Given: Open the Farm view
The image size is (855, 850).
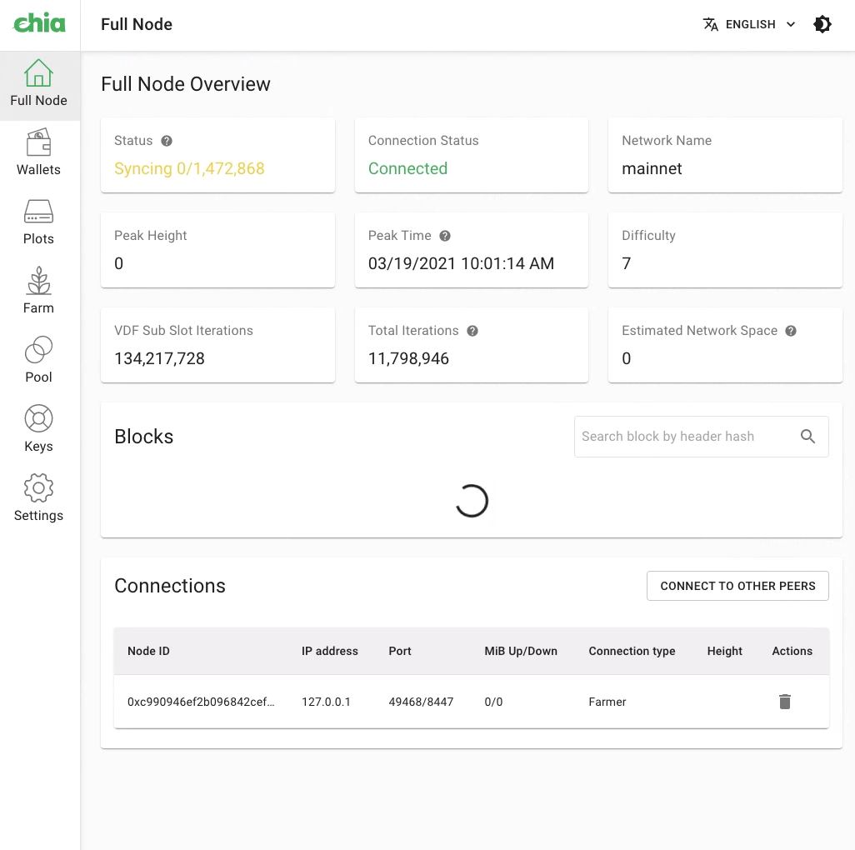Looking at the screenshot, I should (x=38, y=291).
